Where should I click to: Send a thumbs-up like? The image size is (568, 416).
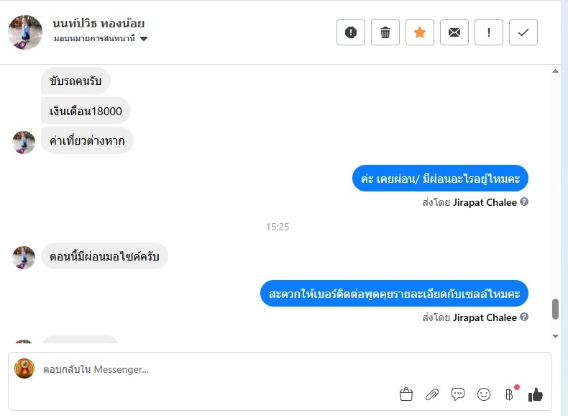tap(535, 394)
